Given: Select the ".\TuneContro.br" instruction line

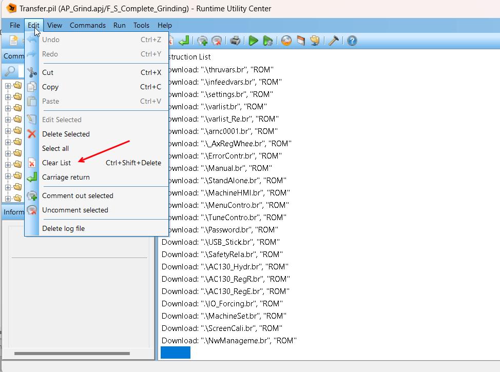Looking at the screenshot, I should [x=228, y=218].
